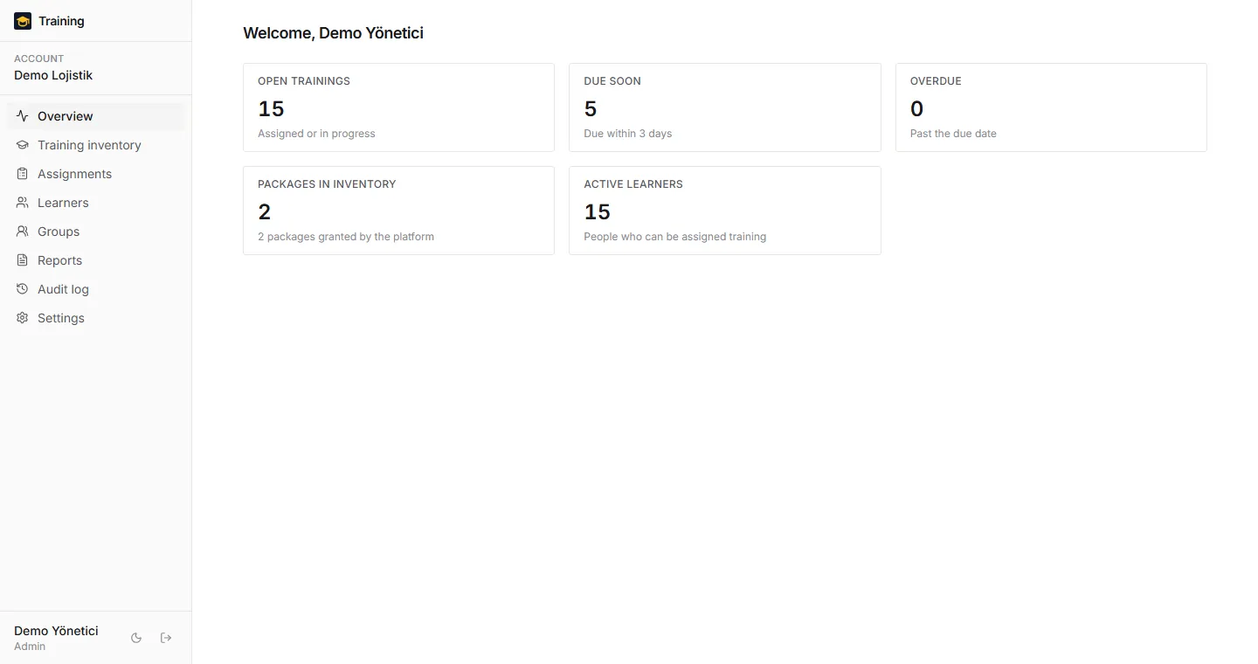Click the Training graduation cap logo icon

[23, 21]
